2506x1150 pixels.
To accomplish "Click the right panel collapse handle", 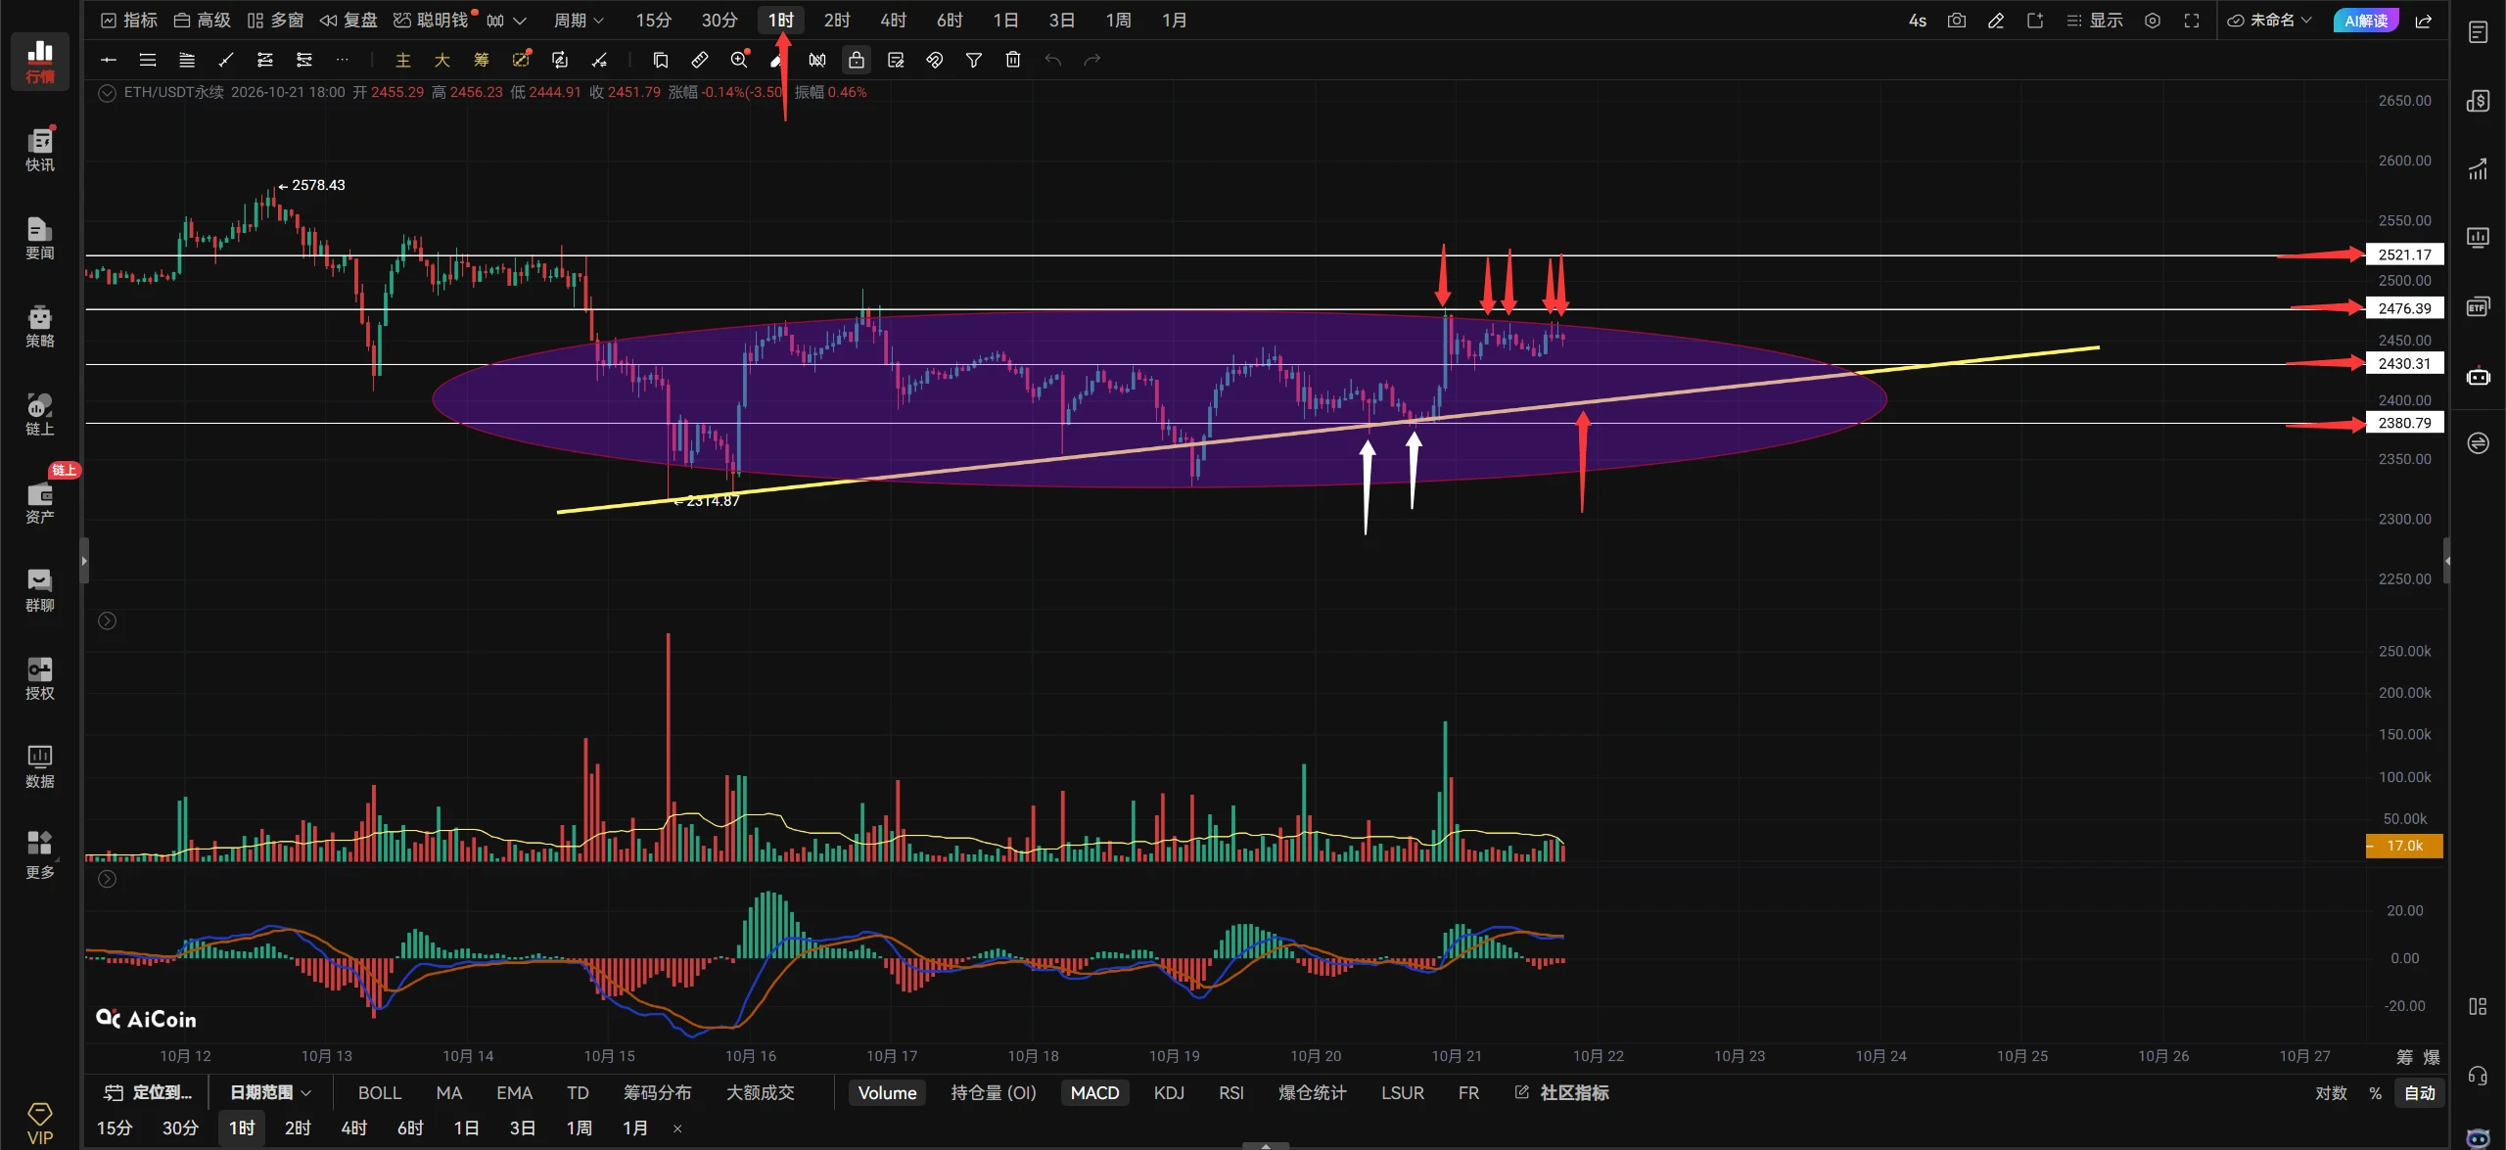I will (x=2446, y=561).
